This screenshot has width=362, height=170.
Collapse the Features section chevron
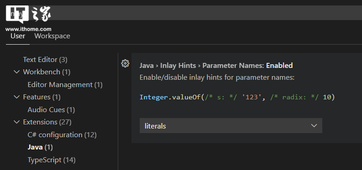[16, 97]
